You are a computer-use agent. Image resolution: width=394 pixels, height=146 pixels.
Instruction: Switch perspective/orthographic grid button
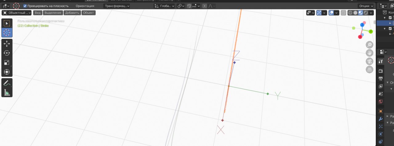369,70
